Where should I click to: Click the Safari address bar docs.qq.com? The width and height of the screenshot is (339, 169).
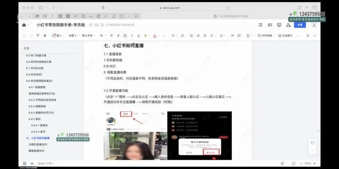tap(169, 8)
